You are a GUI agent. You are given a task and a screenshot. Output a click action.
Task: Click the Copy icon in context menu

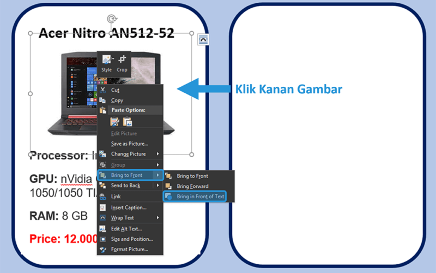[102, 100]
